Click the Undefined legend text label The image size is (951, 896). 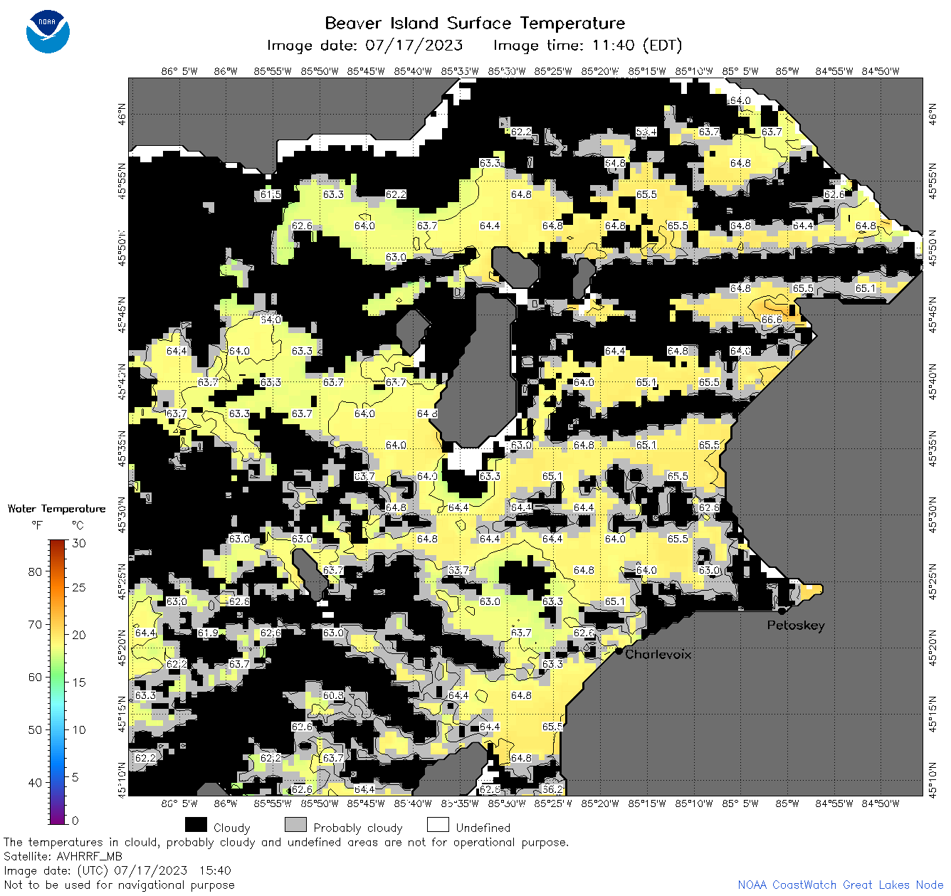coord(483,828)
